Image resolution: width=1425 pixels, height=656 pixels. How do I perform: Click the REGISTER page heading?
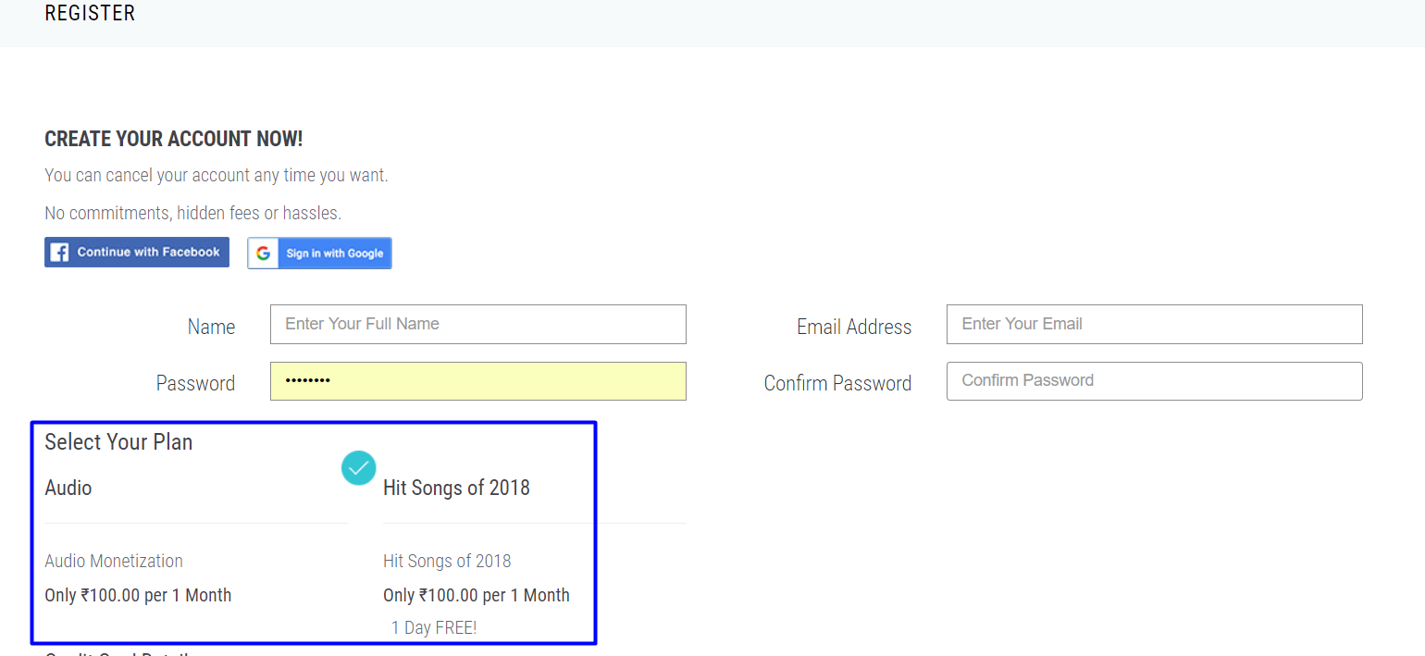[x=90, y=13]
